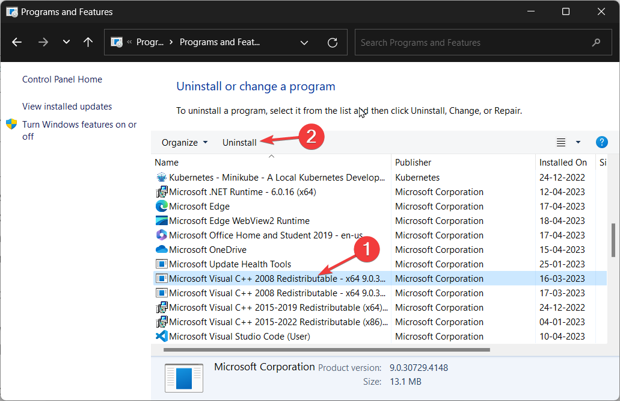This screenshot has width=620, height=401.
Task: Click the 'Kubernetes' publisher cell
Action: [417, 178]
